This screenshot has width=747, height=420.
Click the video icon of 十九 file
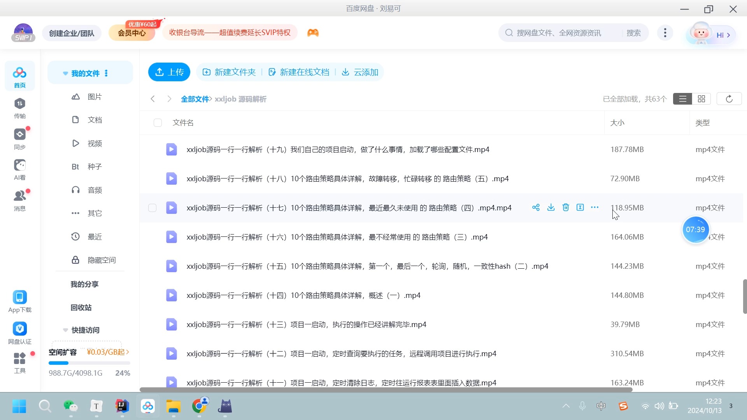pos(171,149)
